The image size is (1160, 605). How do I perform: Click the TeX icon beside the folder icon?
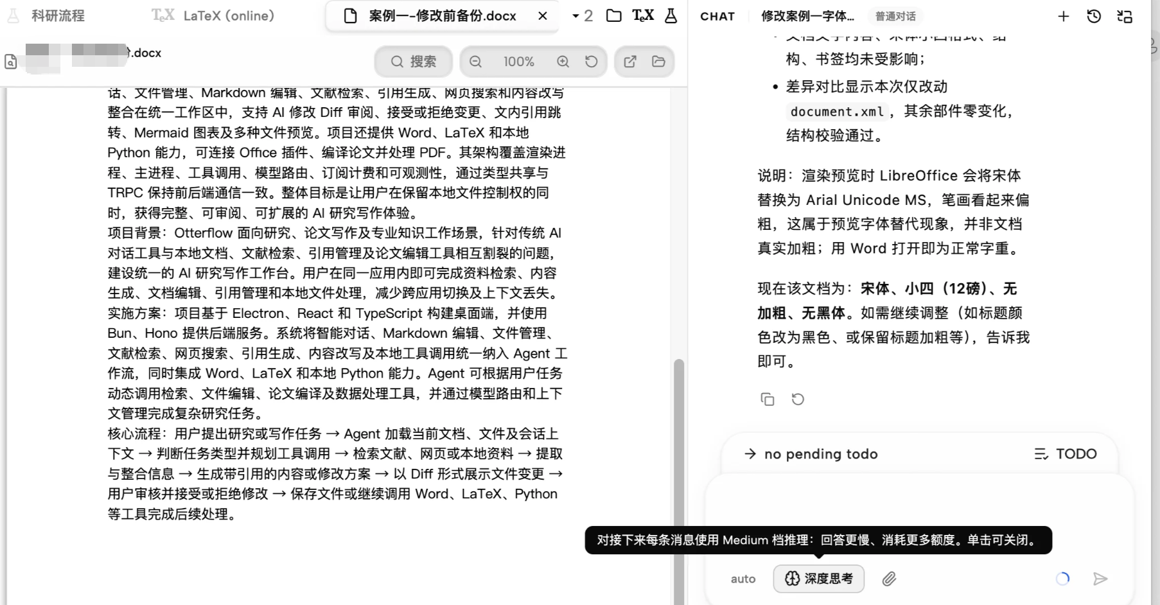point(643,15)
